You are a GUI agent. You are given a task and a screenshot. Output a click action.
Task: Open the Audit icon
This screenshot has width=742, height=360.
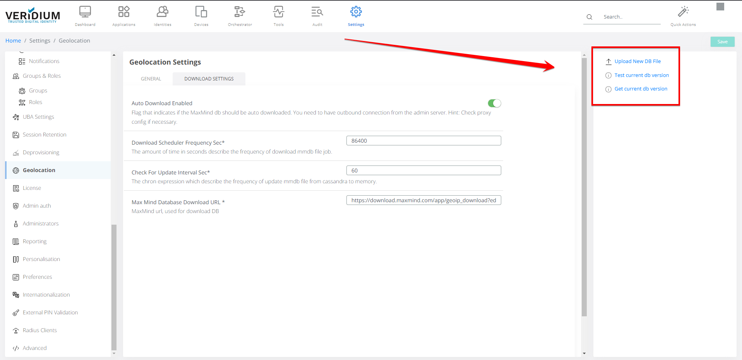pyautogui.click(x=317, y=12)
